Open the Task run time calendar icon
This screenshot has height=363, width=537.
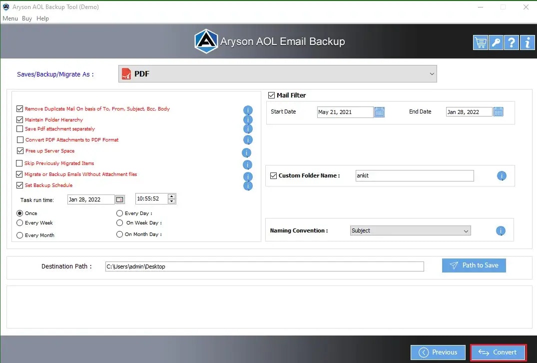120,199
